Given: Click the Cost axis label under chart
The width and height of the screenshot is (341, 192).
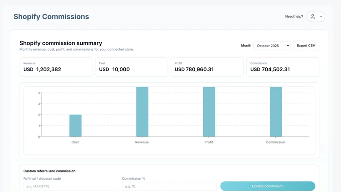Looking at the screenshot, I should point(75,142).
